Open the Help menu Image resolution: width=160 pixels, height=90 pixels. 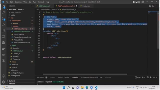coord(47,2)
